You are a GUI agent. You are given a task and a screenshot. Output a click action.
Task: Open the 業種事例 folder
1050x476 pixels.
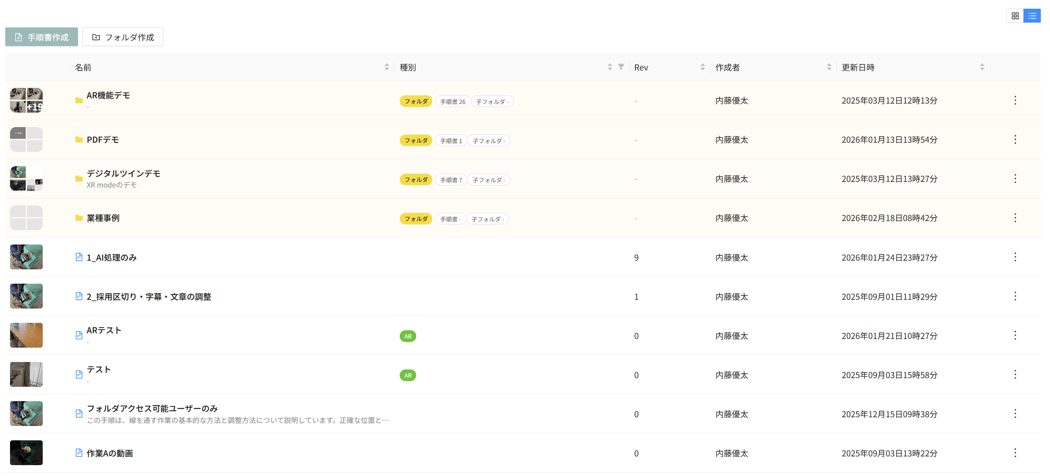(x=103, y=218)
